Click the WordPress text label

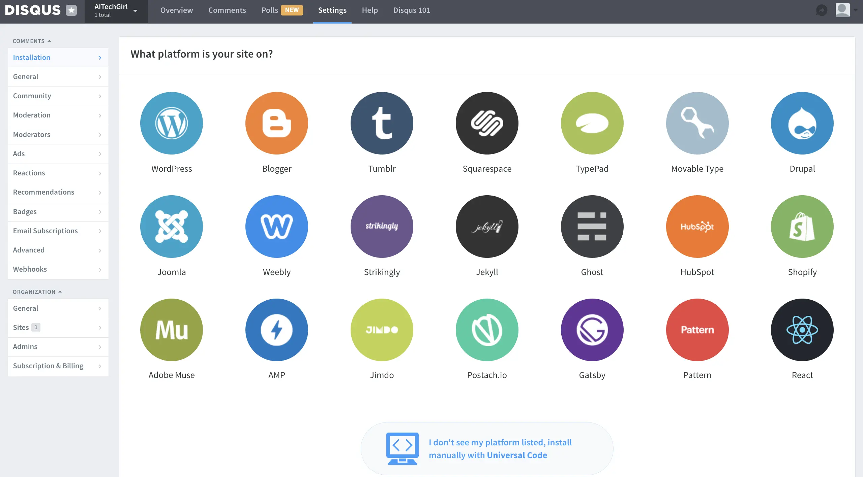172,169
